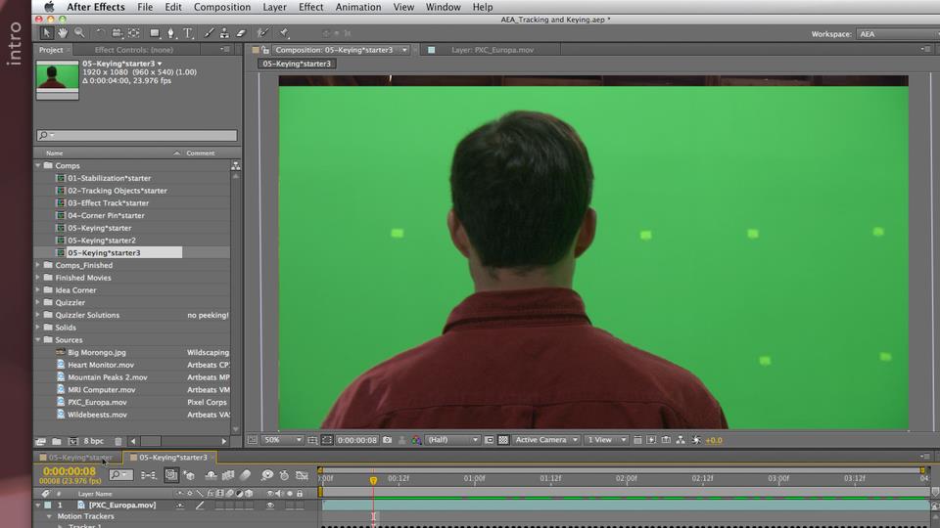This screenshot has width=940, height=528.
Task: Open the Active Camera dropdown
Action: pyautogui.click(x=546, y=440)
